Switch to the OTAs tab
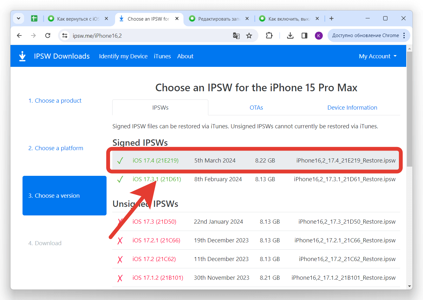Viewport: 423px width, 300px height. click(256, 108)
